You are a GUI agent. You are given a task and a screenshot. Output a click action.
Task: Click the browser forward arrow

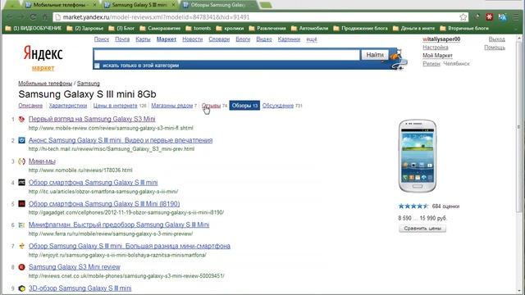tap(21, 16)
